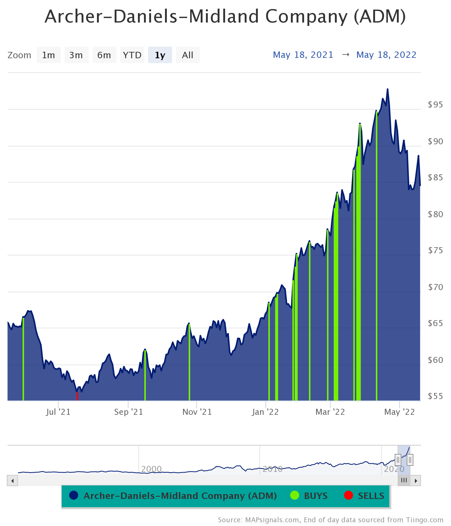Click the $65 price axis label
This screenshot has height=526, width=451.
pos(436,323)
